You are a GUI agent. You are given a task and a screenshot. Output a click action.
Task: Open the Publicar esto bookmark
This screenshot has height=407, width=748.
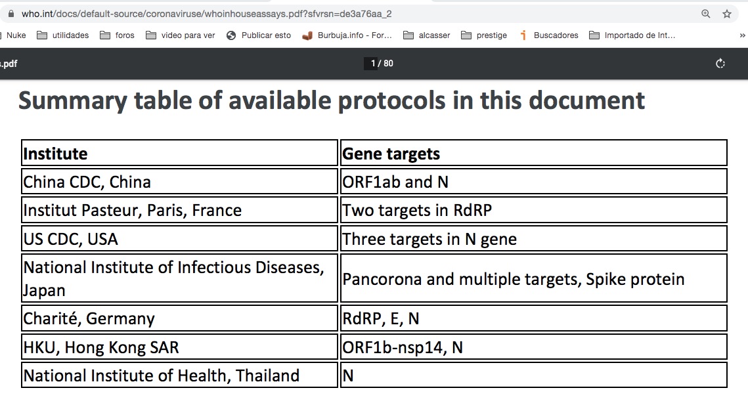(259, 35)
